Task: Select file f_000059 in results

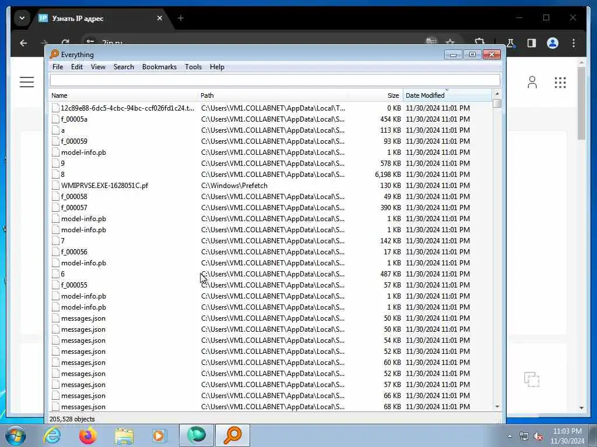Action: (74, 141)
